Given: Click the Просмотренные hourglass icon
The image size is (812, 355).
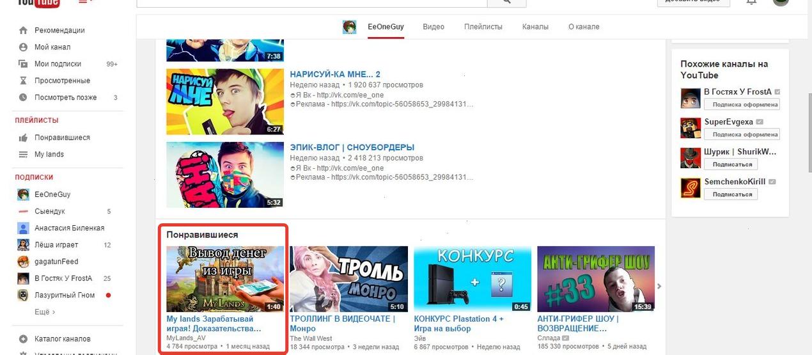Looking at the screenshot, I should pos(23,81).
